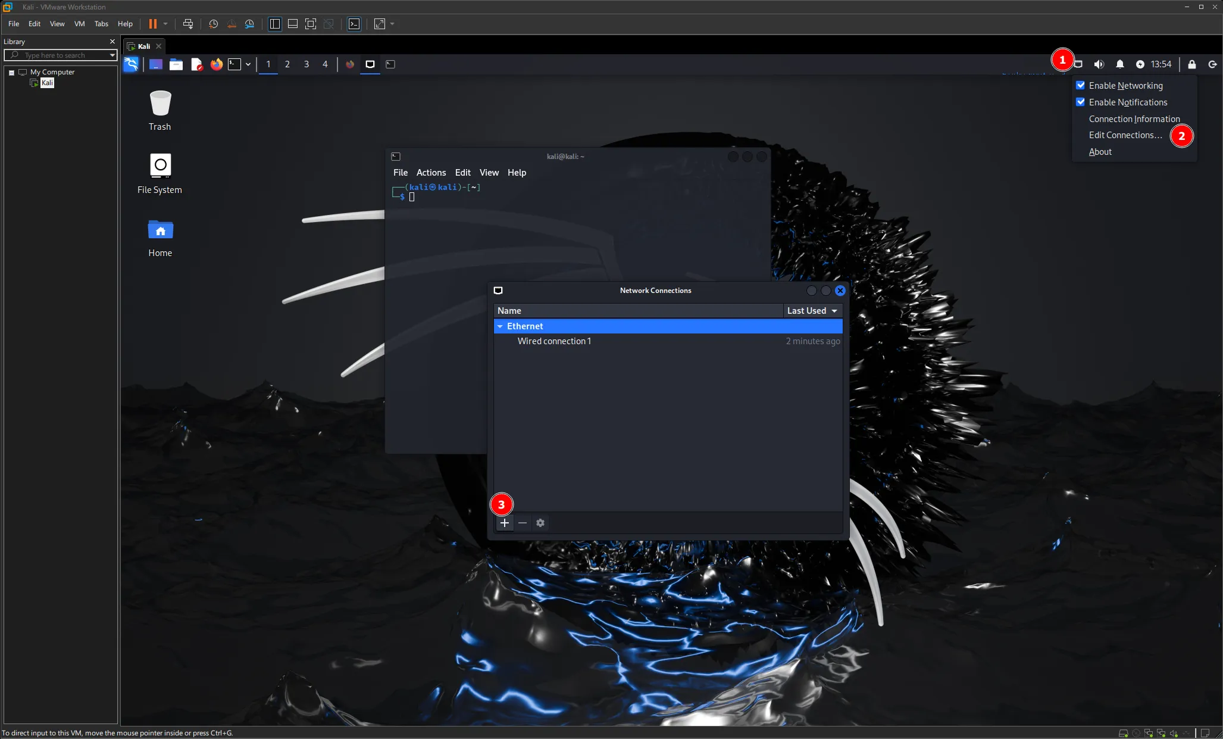Screen dimensions: 1223x739
Task: Click the notification bell icon
Action: click(x=1119, y=64)
